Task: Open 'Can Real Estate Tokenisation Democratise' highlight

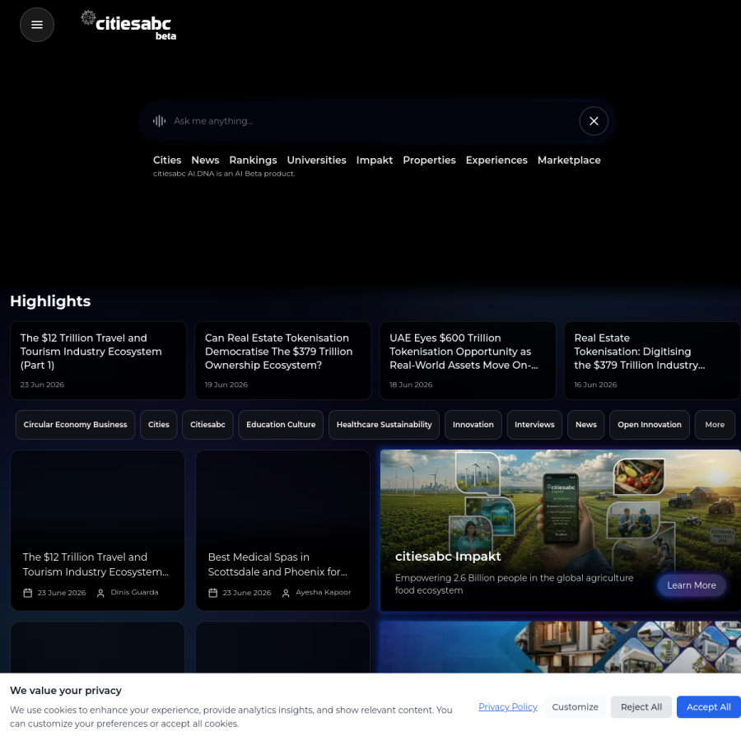Action: pos(283,361)
